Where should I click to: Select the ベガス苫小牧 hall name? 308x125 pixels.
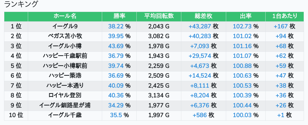click(65, 36)
